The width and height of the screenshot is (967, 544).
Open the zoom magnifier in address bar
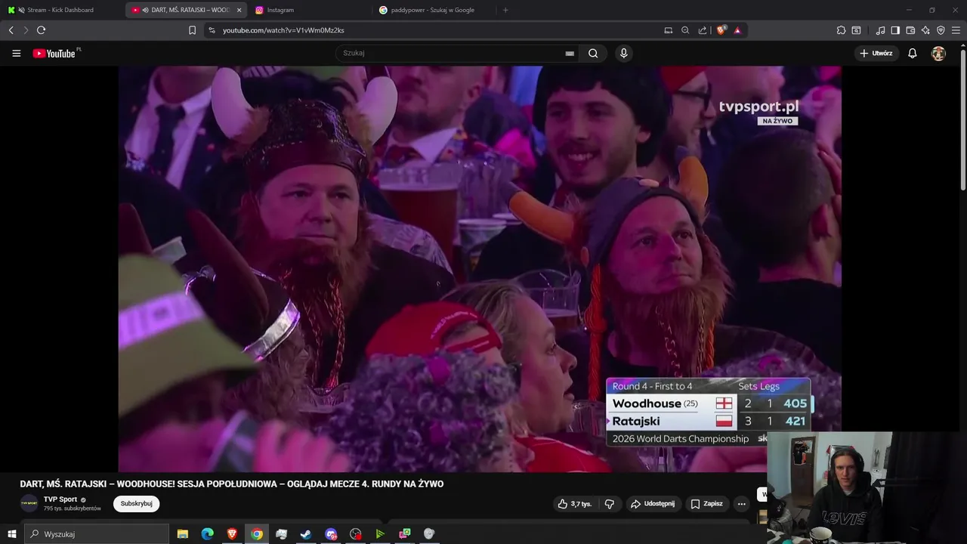pos(685,30)
